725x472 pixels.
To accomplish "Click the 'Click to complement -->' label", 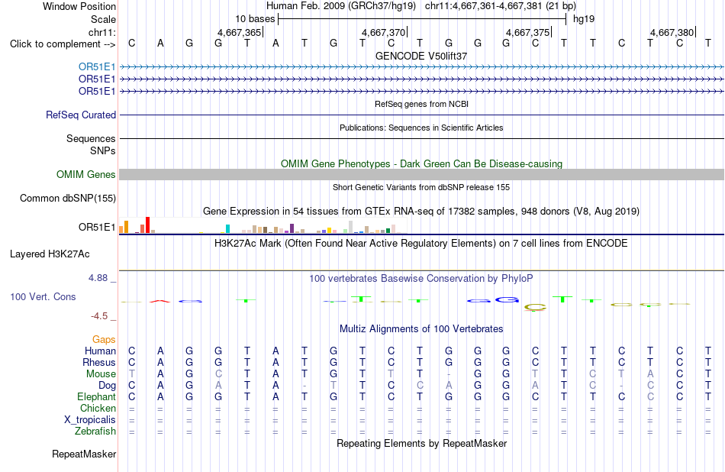I will 63,44.
